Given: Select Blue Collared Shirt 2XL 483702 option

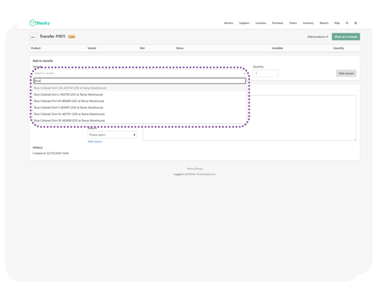Looking at the screenshot, I should click(x=70, y=88).
